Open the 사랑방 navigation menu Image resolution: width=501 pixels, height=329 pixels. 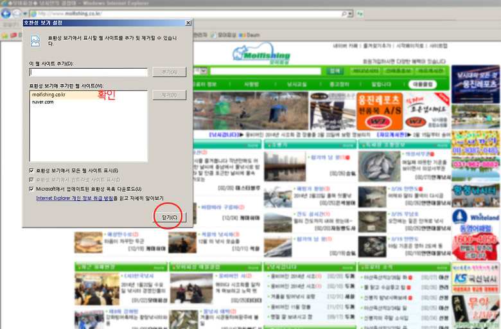[x=251, y=84]
